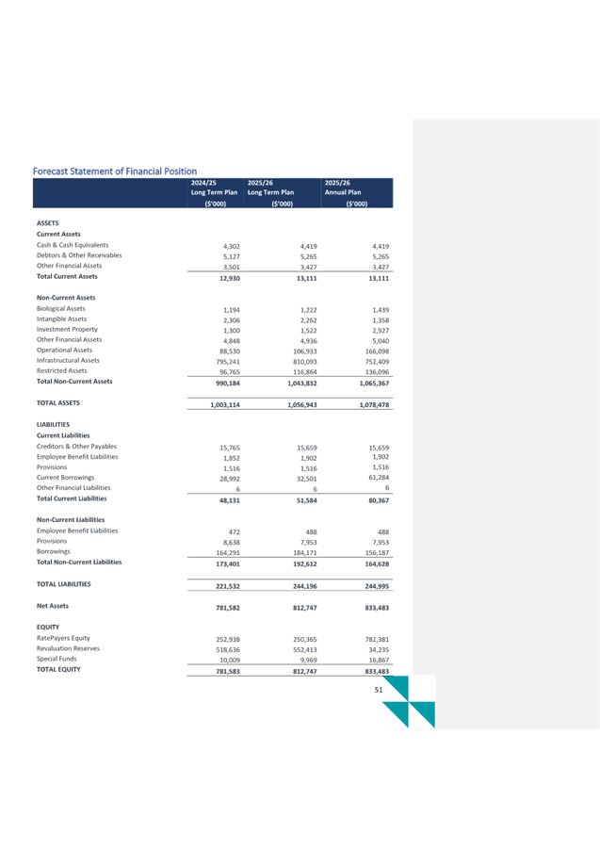600x849 pixels.
Task: Click the 'Creditors & Other Payables' row label
Action: point(77,446)
